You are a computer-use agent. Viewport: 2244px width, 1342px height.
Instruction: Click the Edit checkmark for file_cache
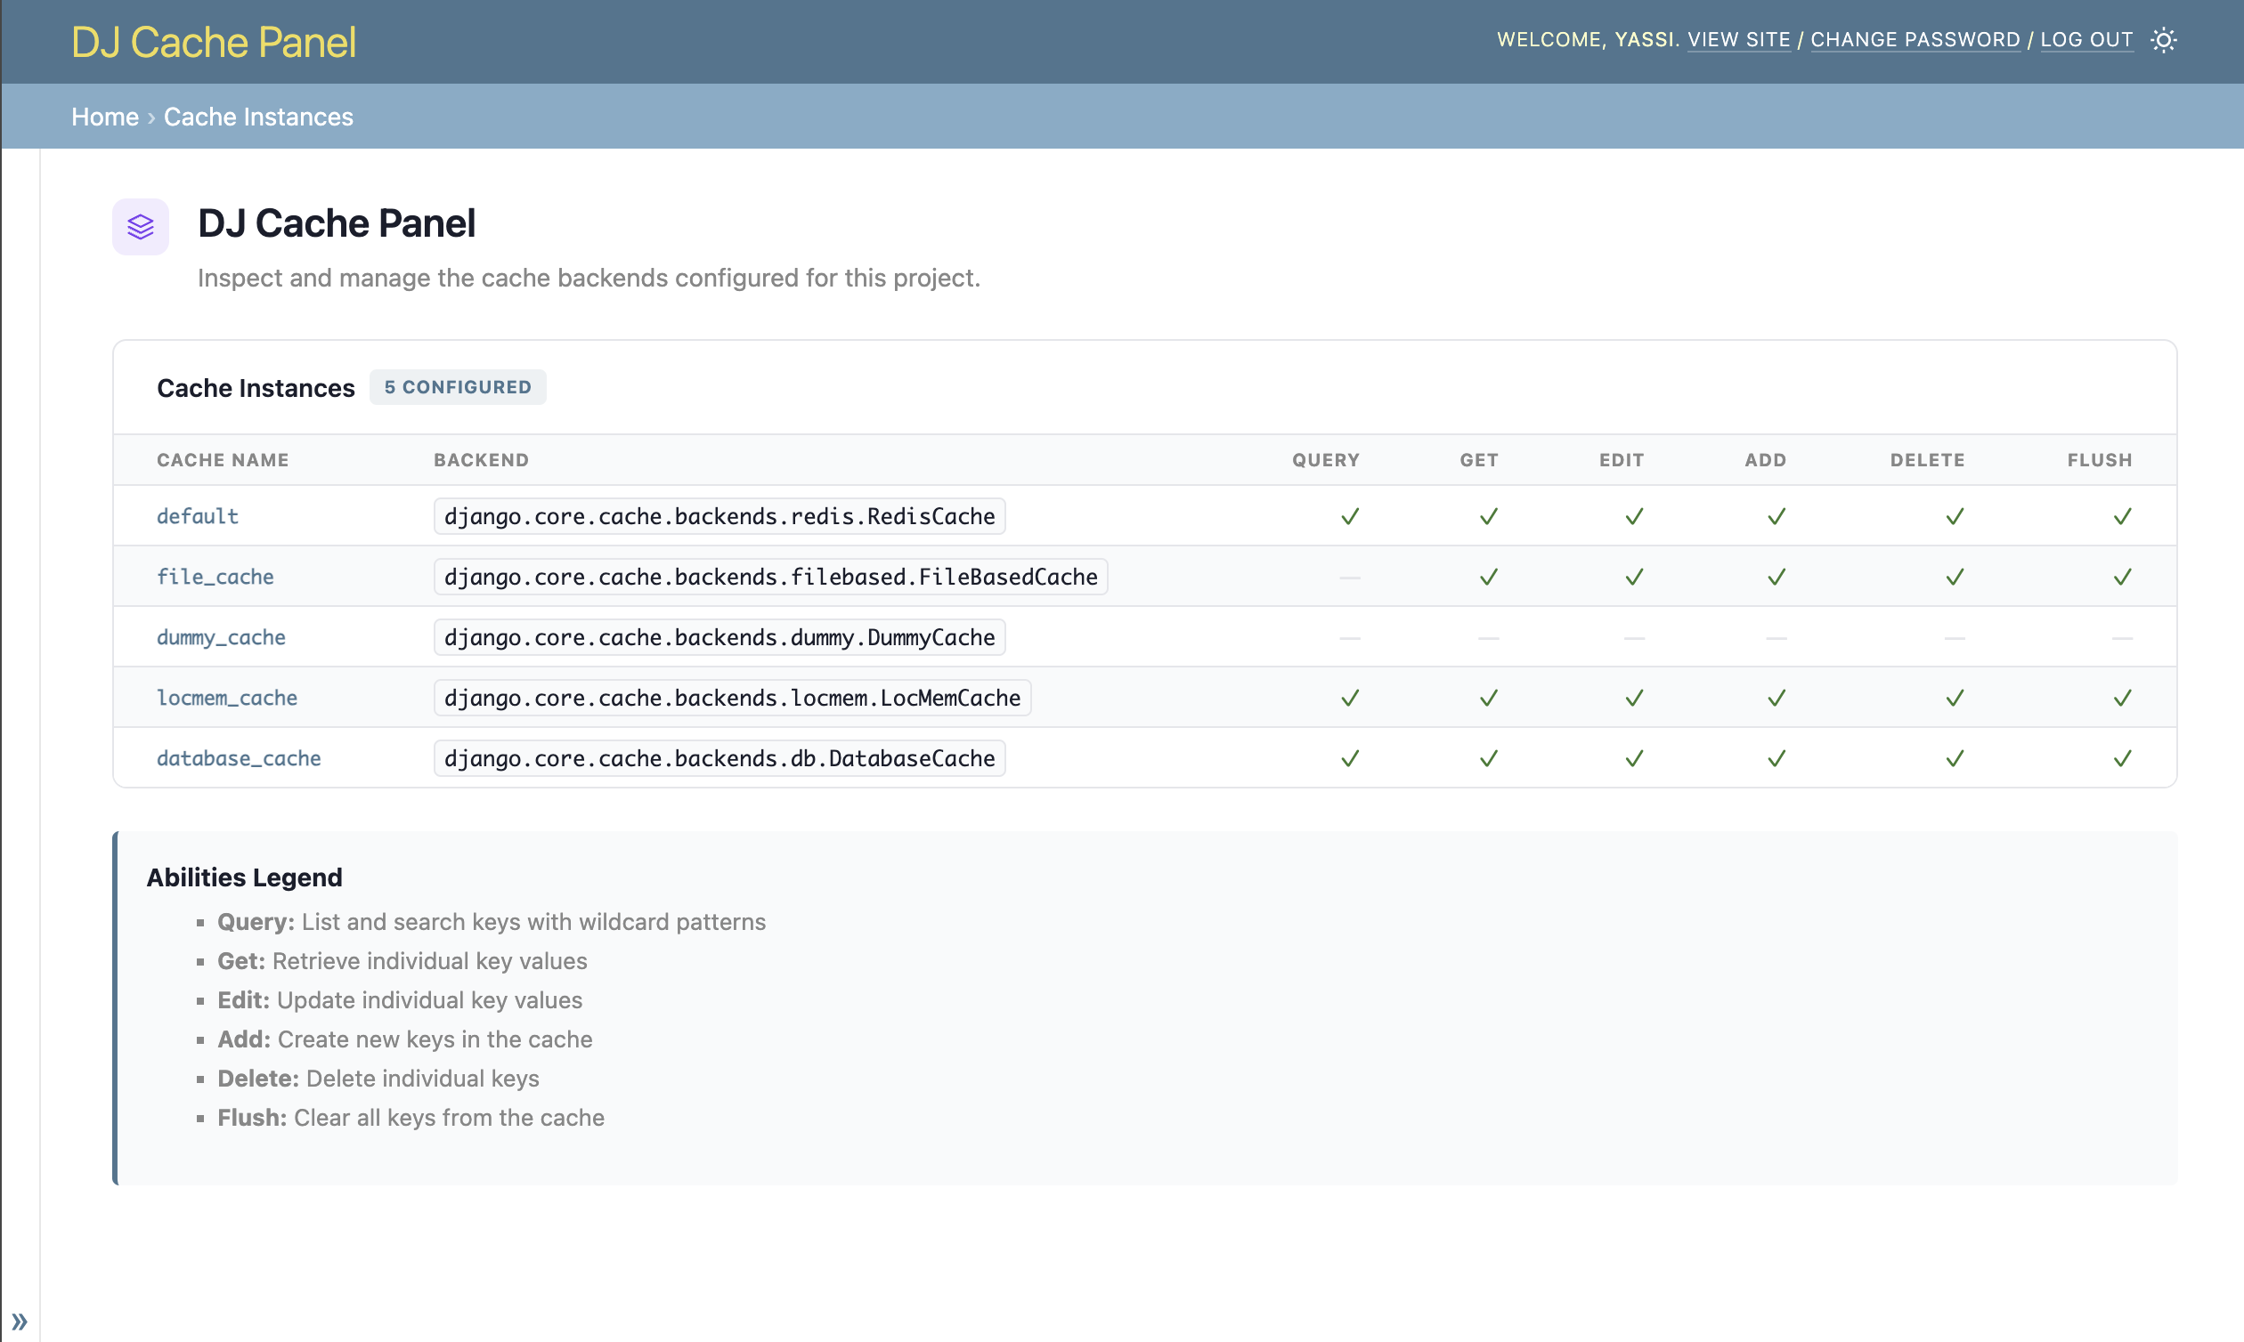coord(1634,577)
